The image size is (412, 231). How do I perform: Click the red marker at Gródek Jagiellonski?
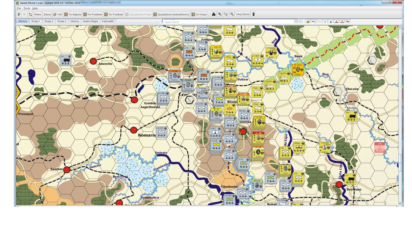134,100
